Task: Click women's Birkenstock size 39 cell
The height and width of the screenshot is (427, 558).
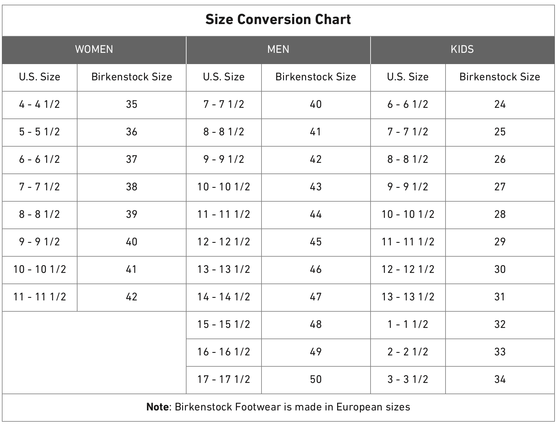Action: (132, 215)
